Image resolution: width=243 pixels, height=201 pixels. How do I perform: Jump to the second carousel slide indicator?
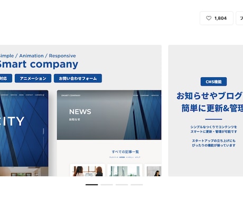click(x=107, y=185)
